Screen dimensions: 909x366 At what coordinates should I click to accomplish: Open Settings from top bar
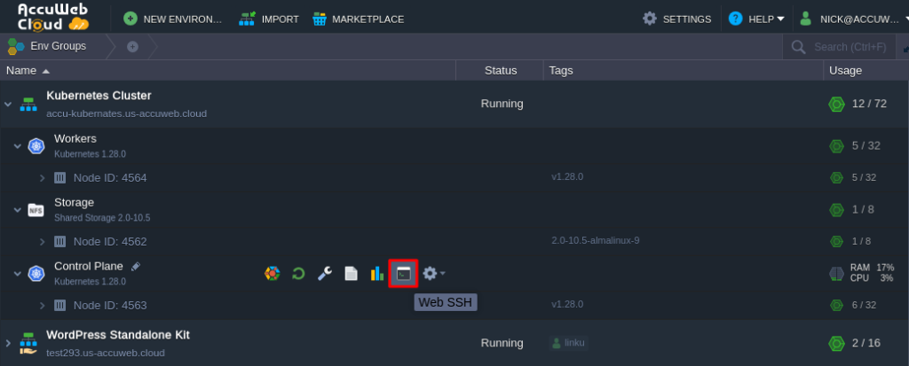[x=676, y=19]
